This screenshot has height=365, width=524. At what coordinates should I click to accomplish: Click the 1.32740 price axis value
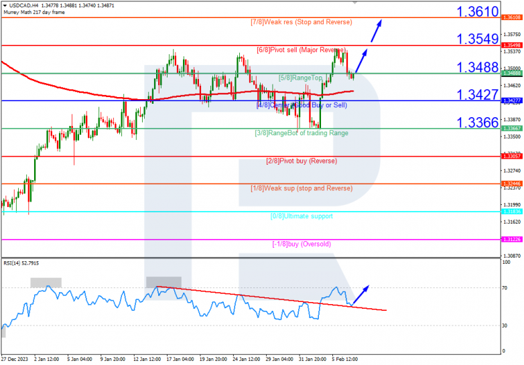(512, 171)
